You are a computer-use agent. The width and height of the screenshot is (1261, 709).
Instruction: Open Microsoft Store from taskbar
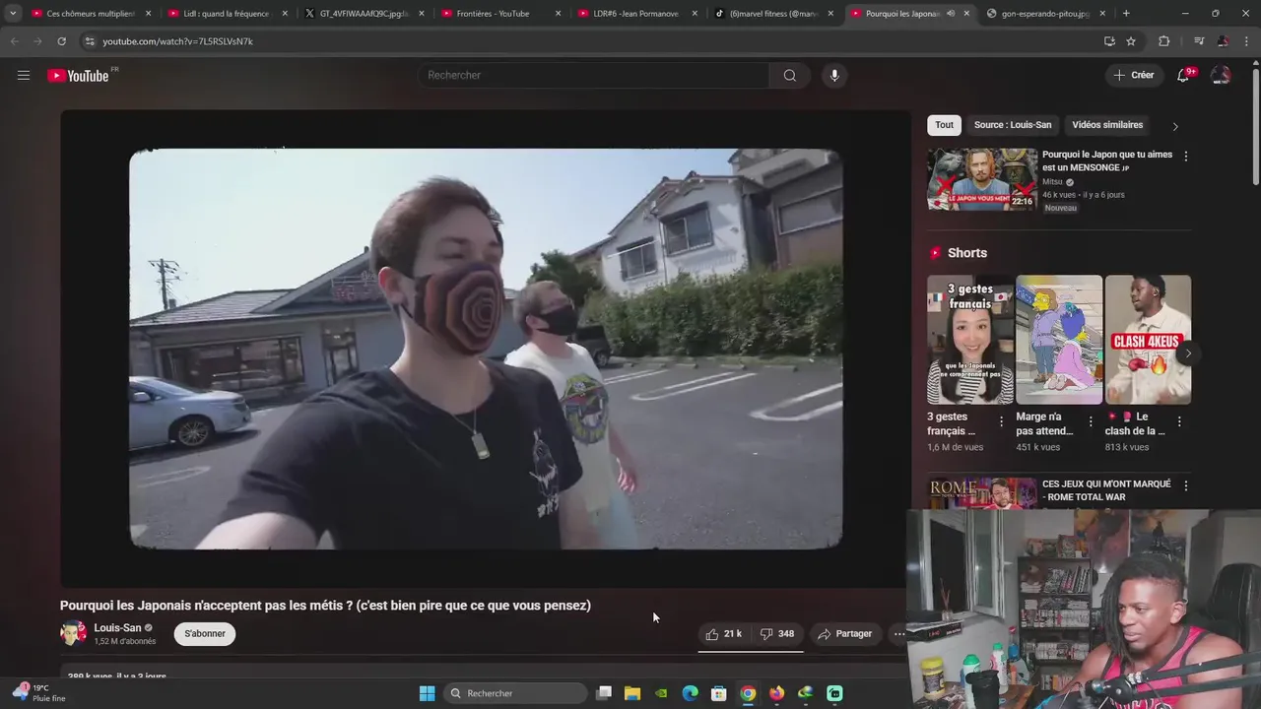point(719,693)
